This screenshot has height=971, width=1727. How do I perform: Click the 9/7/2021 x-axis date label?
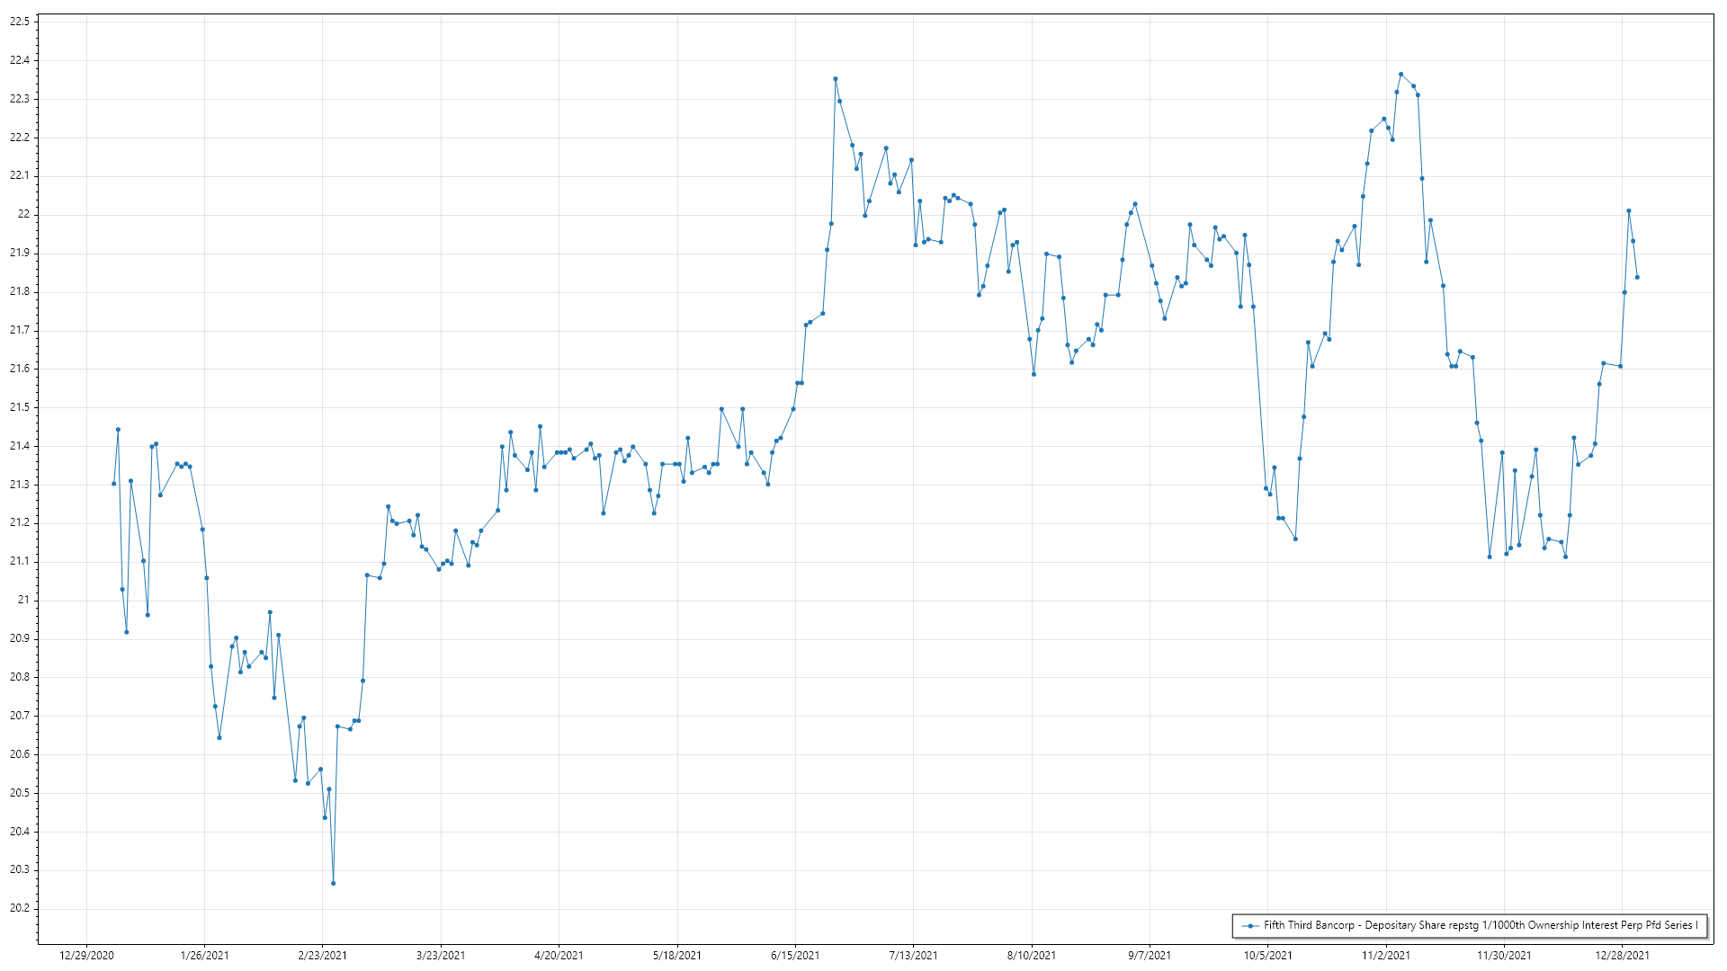(1150, 956)
